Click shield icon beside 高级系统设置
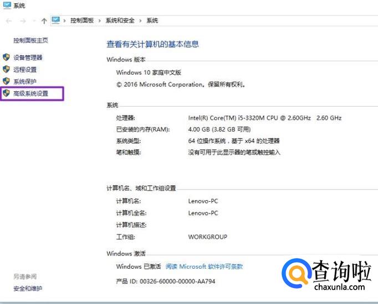This screenshot has height=304, width=378. [x=6, y=93]
